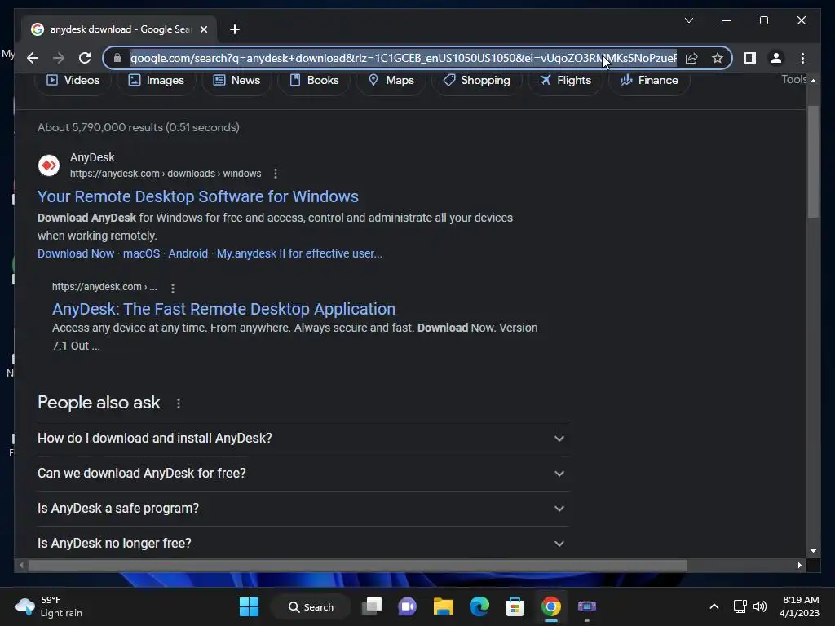Open the Chrome three-dot menu
Viewport: 835px width, 626px height.
coord(802,58)
